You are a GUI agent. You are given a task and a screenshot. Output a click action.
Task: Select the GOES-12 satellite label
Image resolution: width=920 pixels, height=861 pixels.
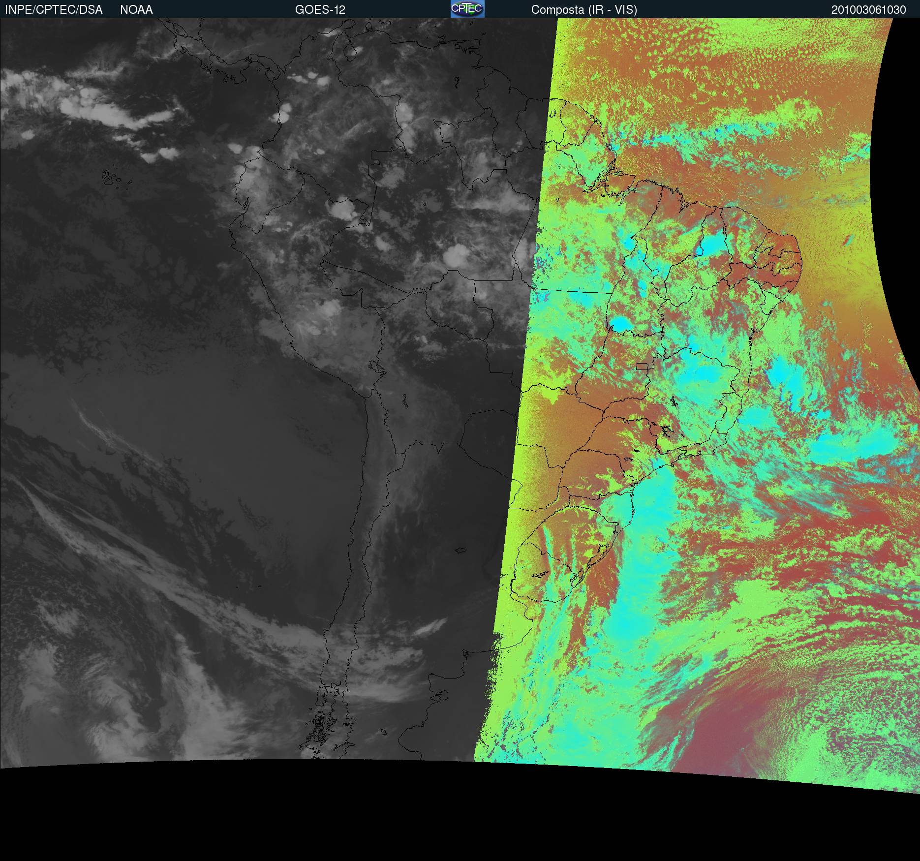click(320, 10)
